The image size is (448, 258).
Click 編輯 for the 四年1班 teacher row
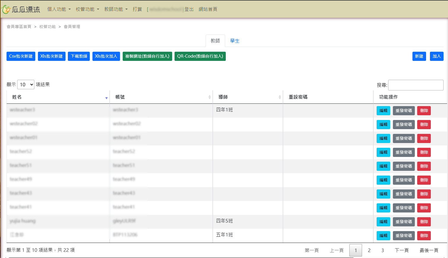383,111
